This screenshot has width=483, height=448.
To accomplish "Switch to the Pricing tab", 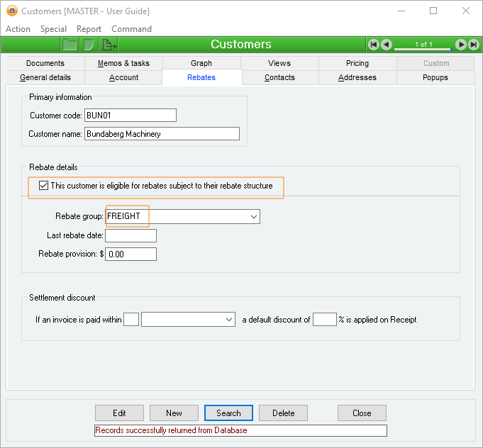I will [357, 63].
